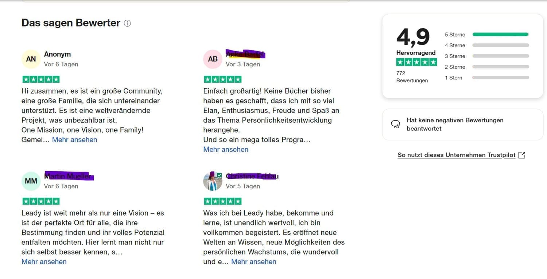Click the speech bubble icon for negative reviews
The width and height of the screenshot is (547, 279).
click(x=395, y=125)
